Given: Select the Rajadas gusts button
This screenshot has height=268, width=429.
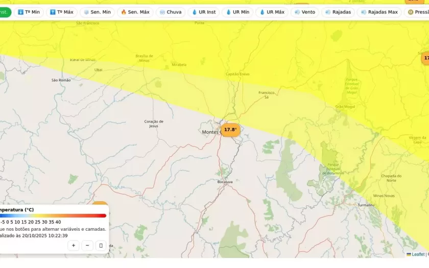Looking at the screenshot, I should (338, 12).
